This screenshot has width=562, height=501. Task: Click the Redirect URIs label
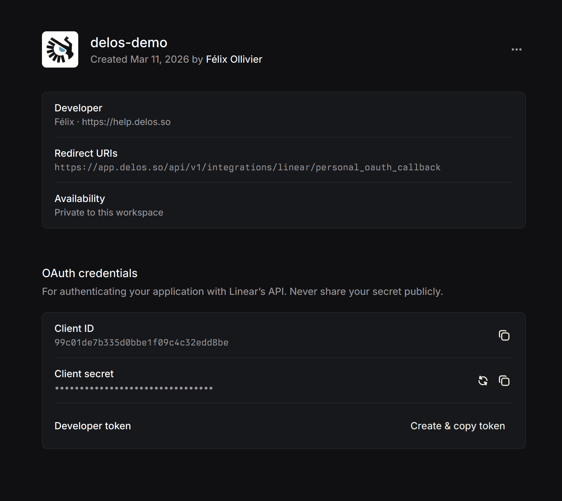[x=86, y=153]
